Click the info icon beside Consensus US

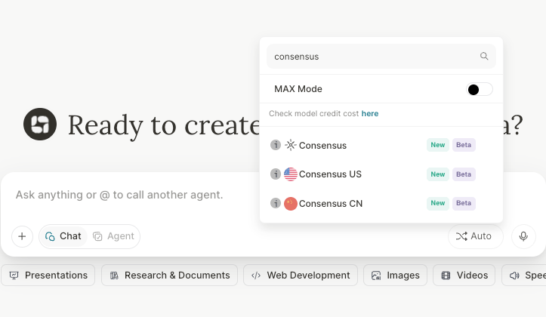click(276, 174)
